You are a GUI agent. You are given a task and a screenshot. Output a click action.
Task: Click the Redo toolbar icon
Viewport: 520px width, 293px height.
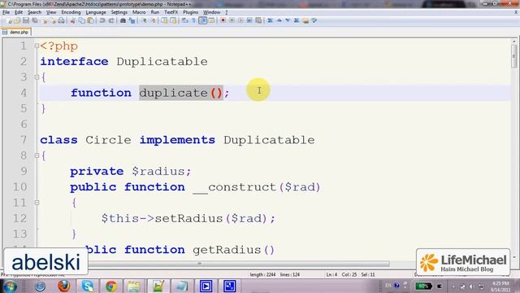click(111, 20)
